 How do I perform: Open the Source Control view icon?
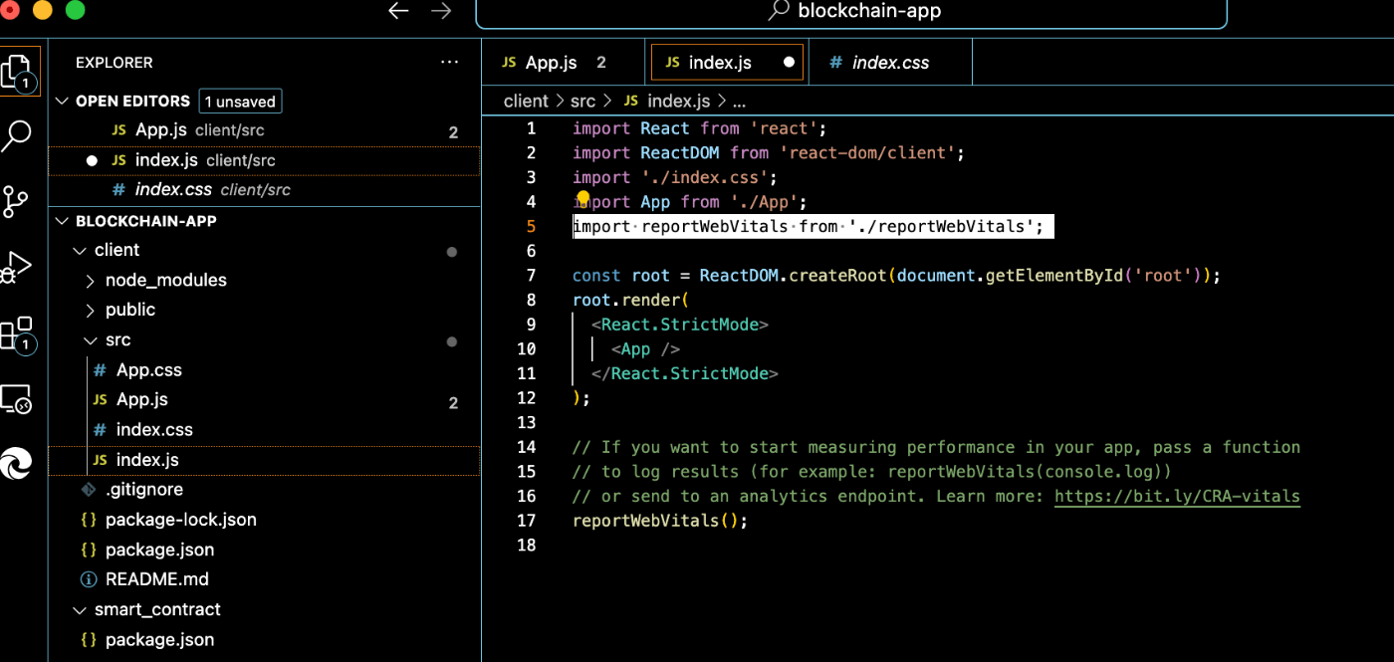pyautogui.click(x=17, y=201)
